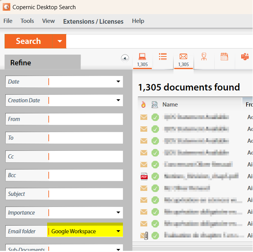Collapse the Refine panel with arrow button

124,58
